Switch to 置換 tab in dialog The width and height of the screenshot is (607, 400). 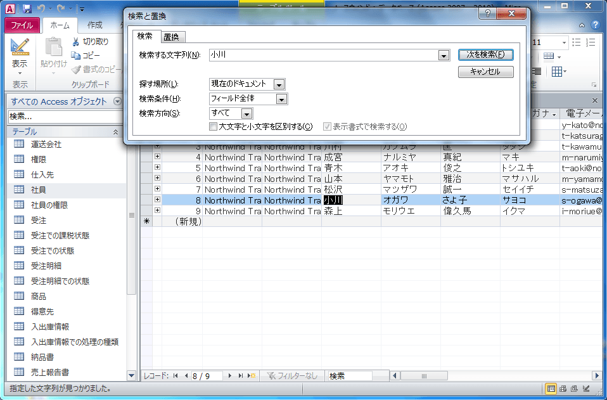tap(172, 37)
